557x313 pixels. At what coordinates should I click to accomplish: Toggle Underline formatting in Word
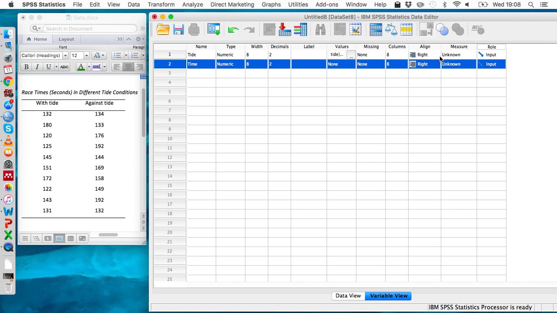48,67
